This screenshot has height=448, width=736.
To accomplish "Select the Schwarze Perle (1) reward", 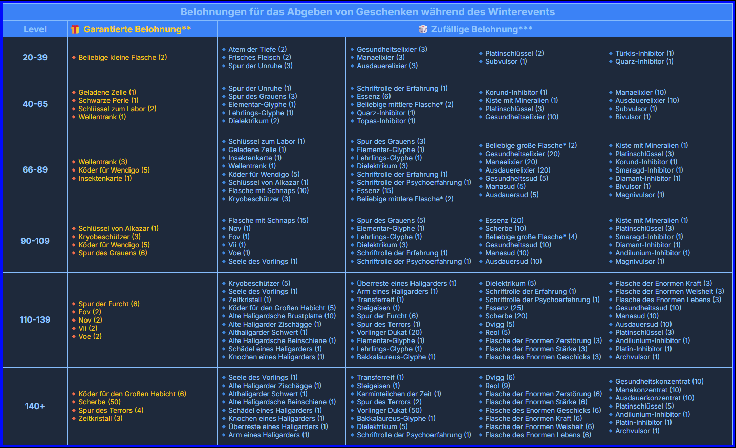I will pyautogui.click(x=108, y=100).
